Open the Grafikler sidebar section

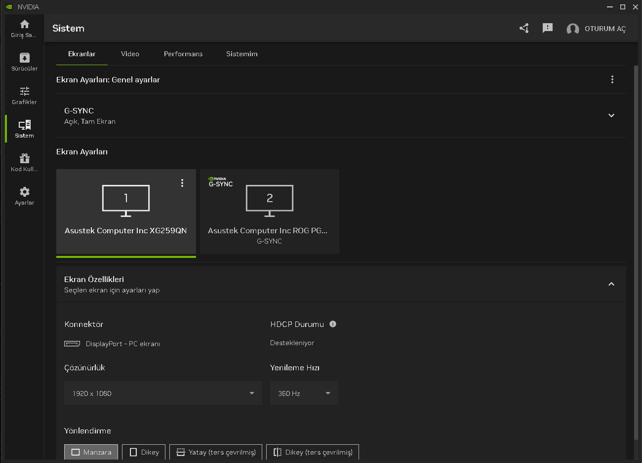pos(24,95)
